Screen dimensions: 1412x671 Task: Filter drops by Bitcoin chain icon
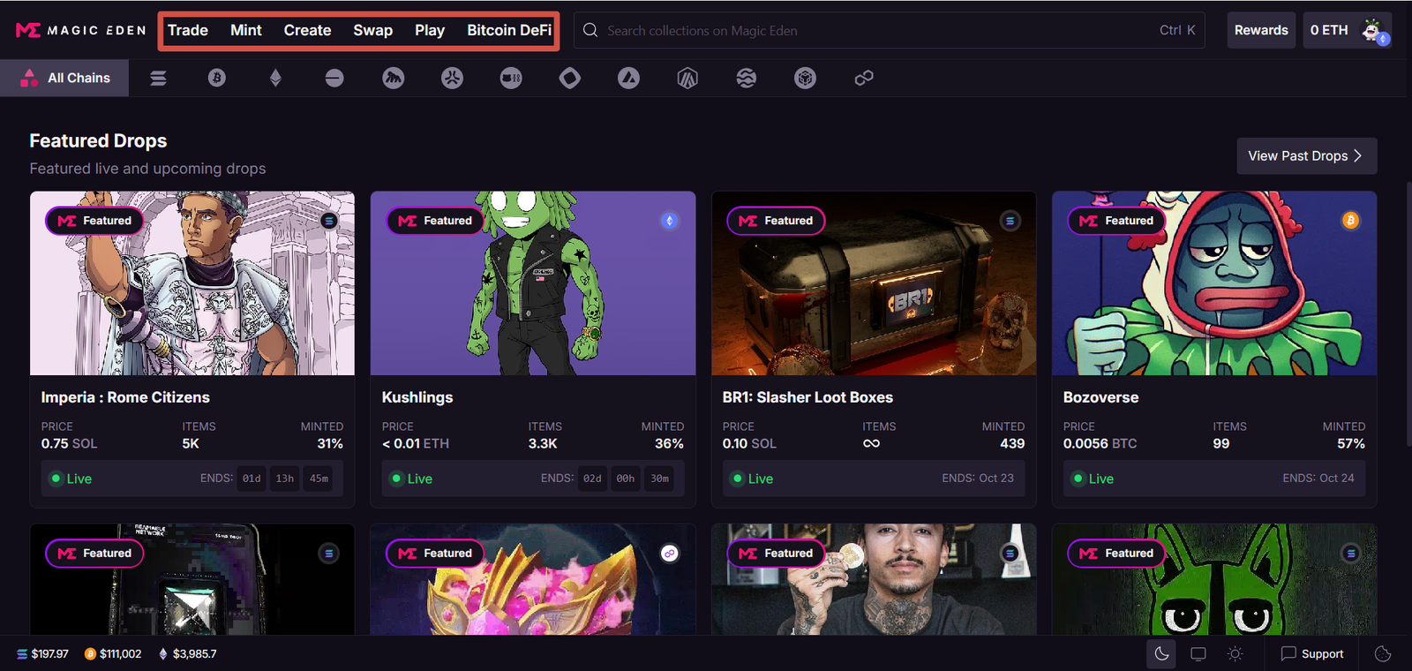coord(216,79)
